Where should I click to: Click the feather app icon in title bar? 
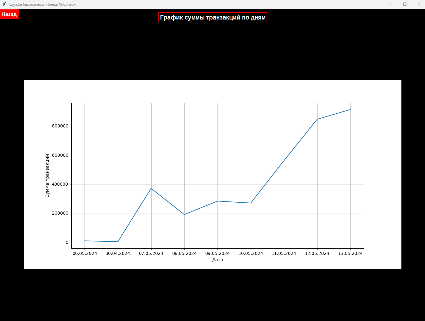(x=4, y=4)
